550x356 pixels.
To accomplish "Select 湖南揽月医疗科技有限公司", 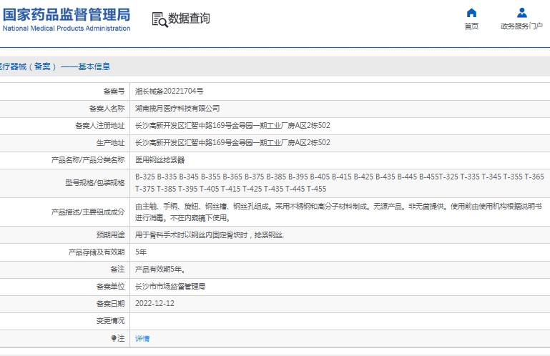I will (177, 109).
